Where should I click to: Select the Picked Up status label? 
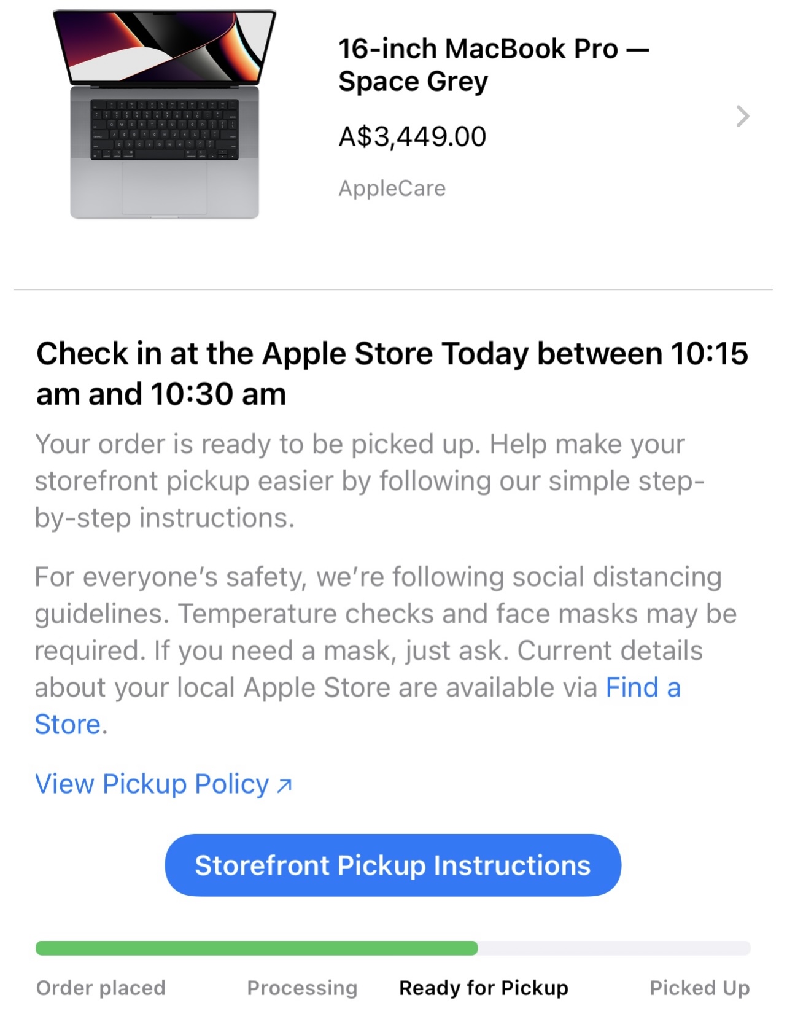point(700,988)
